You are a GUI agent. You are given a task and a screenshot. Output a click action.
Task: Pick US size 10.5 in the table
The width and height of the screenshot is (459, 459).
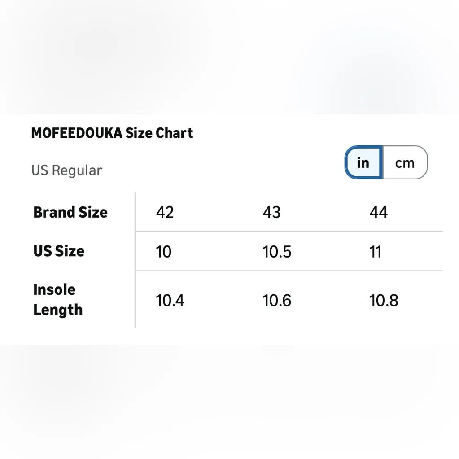277,252
